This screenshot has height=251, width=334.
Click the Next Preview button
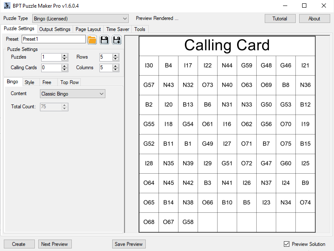point(55,244)
